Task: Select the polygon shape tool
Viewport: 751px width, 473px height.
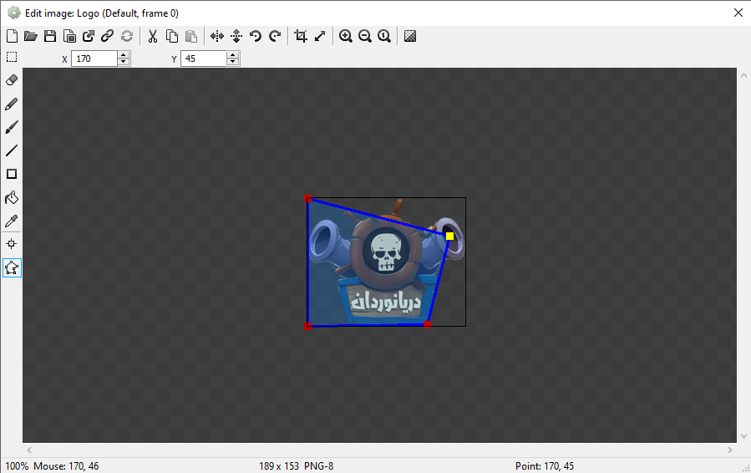Action: [12, 268]
